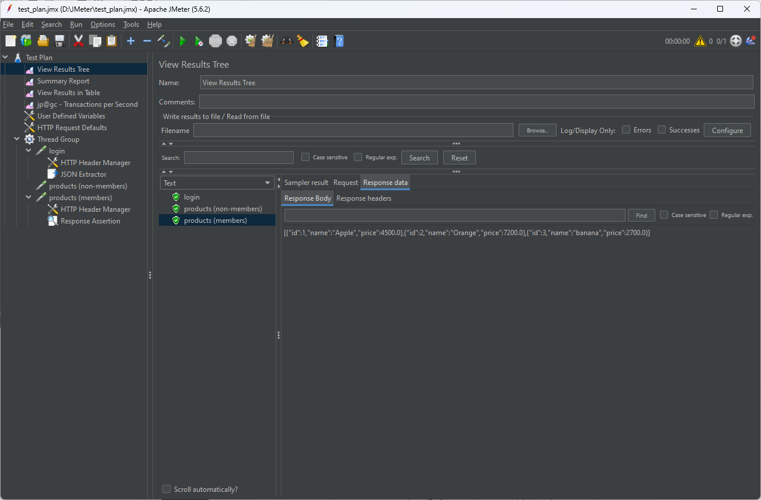Click the Copy icon in toolbar
Image resolution: width=761 pixels, height=500 pixels.
click(x=95, y=41)
